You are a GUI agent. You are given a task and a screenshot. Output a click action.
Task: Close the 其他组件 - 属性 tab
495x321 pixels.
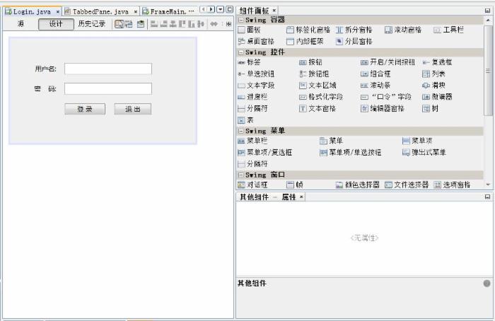[301, 197]
